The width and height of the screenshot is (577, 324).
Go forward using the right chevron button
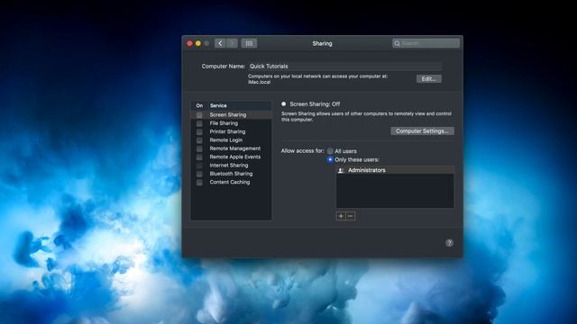[x=232, y=43]
